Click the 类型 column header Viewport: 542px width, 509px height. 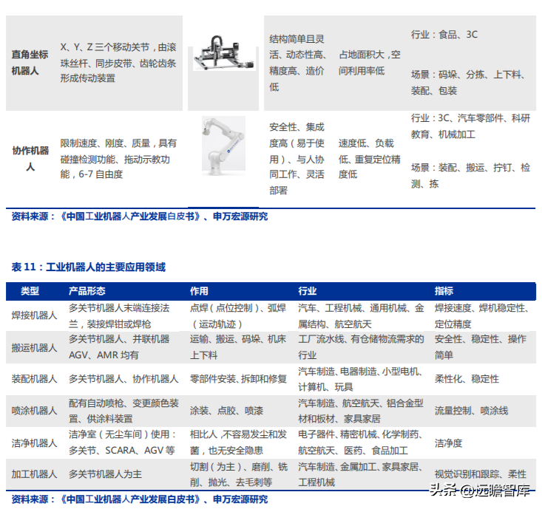pyautogui.click(x=30, y=292)
